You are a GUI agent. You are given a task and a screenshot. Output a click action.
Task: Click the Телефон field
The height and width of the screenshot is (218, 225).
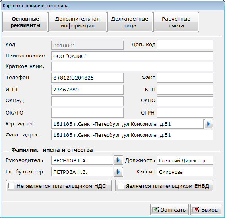point(87,78)
